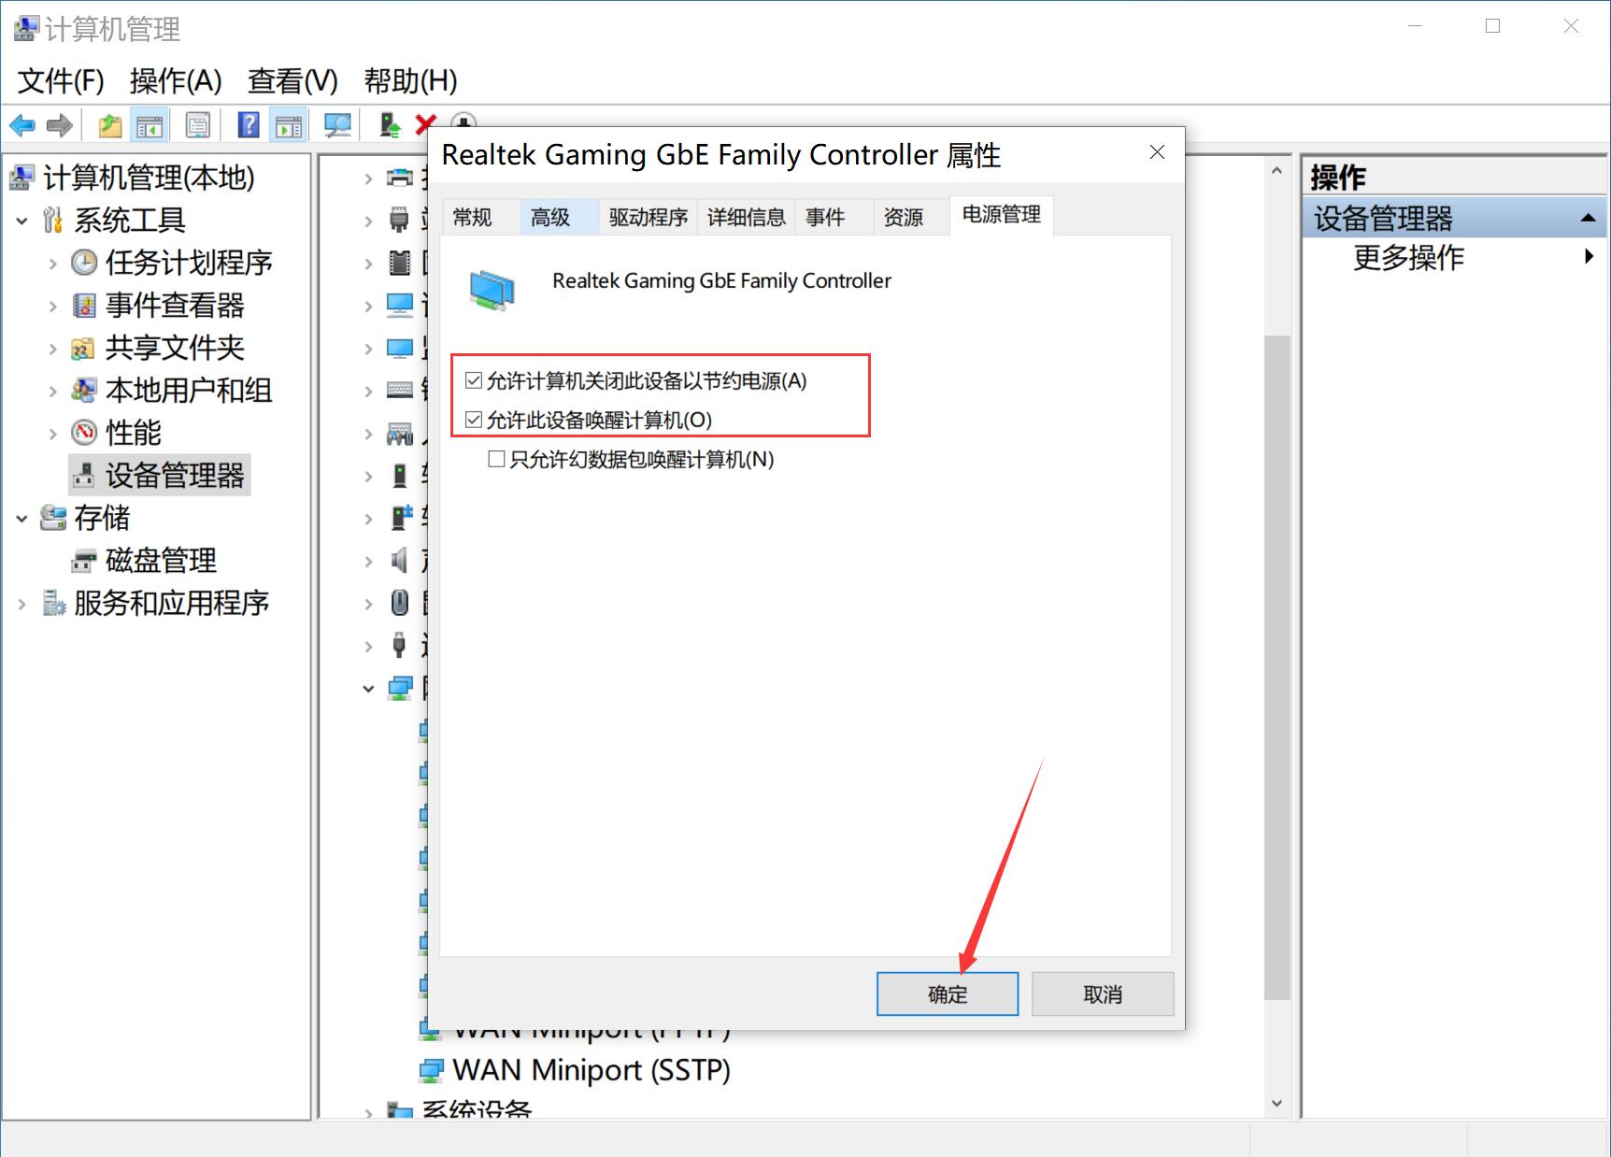Viewport: 1611px width, 1157px height.
Task: Click the WAN Miniport (SSTP) adapter icon
Action: click(x=431, y=1070)
